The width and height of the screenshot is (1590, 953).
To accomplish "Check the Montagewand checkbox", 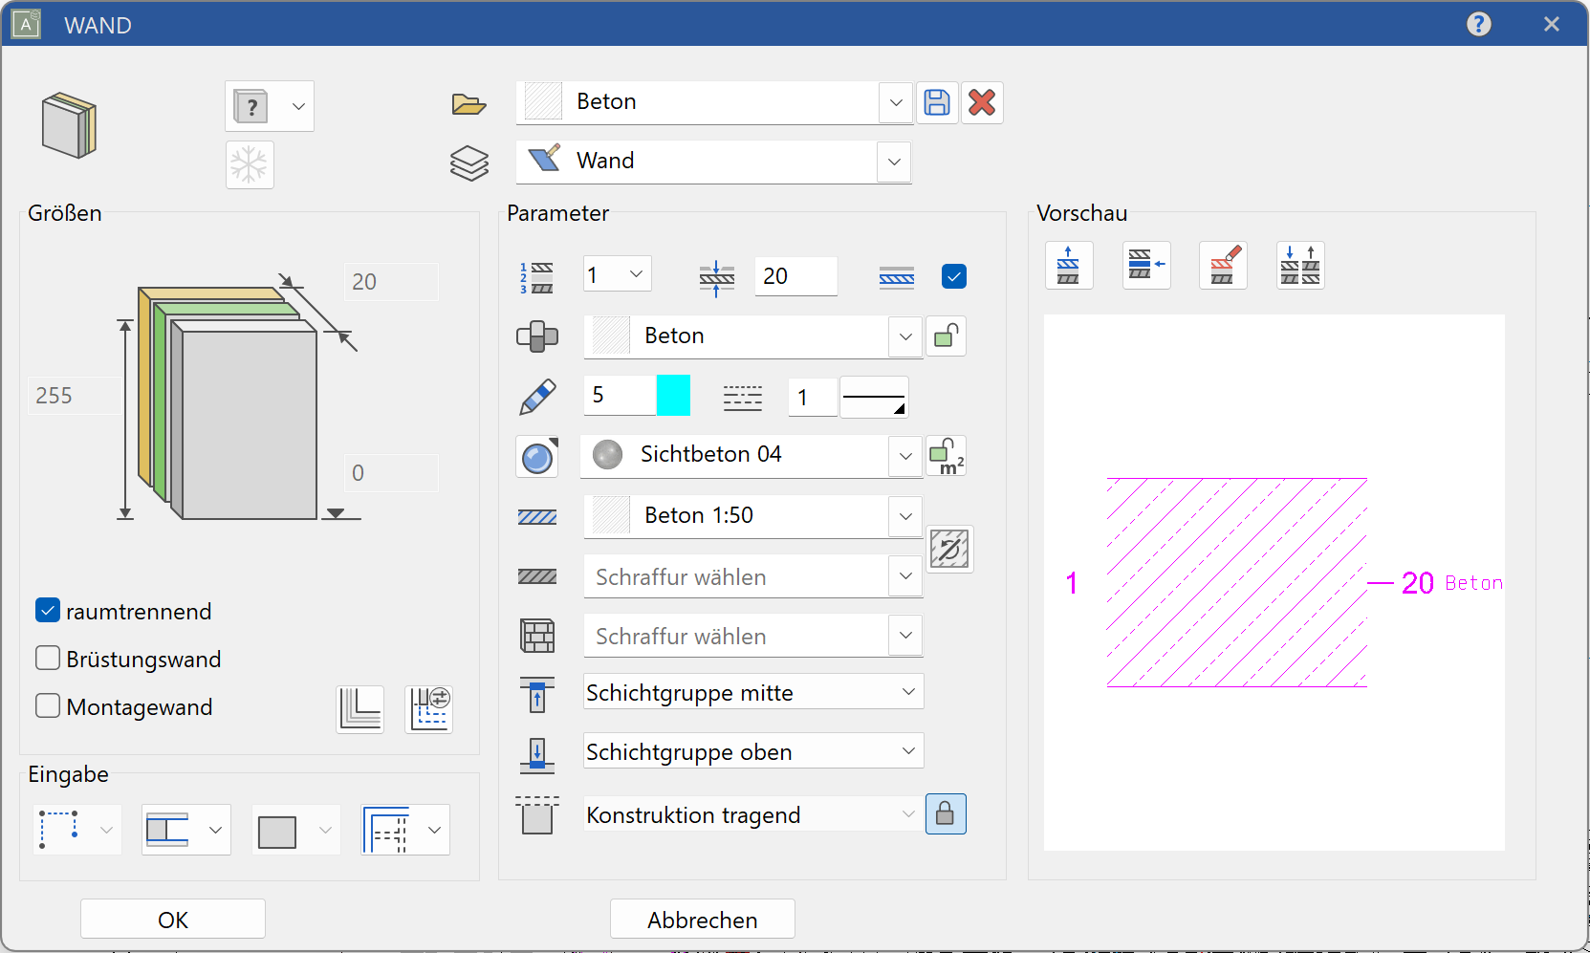I will coord(47,705).
